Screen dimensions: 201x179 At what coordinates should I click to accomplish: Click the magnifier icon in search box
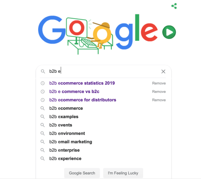(x=43, y=71)
